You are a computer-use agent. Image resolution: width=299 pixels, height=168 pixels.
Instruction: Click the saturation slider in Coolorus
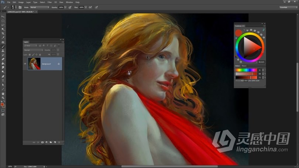246,74
